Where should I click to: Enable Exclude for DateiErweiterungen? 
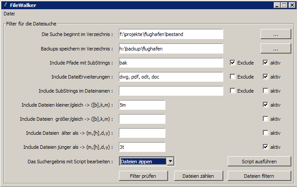(233, 76)
